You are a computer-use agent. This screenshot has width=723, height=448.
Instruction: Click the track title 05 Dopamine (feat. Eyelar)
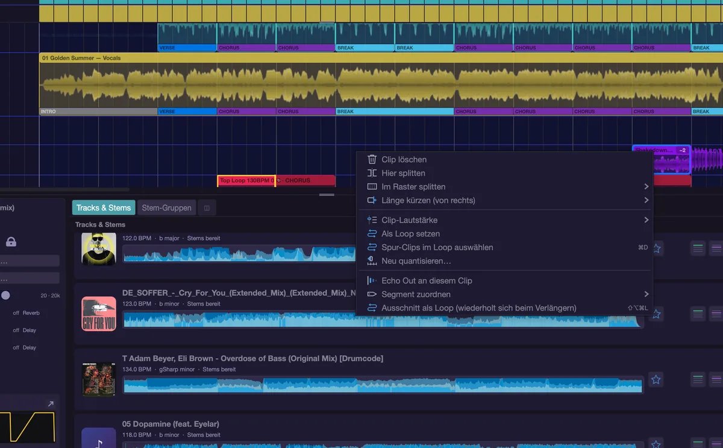pyautogui.click(x=171, y=424)
